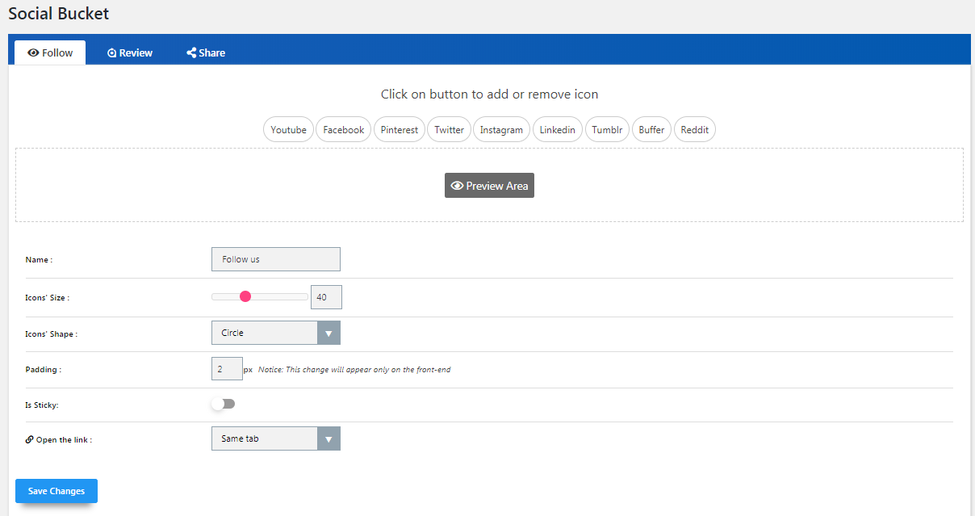Add the Facebook icon

point(343,129)
